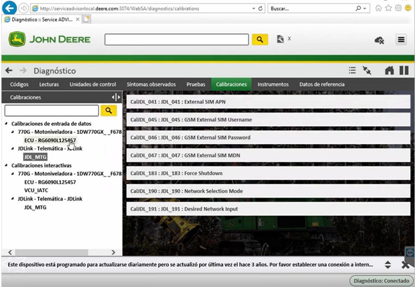Select the Diagnóstico browser tab
The width and height of the screenshot is (415, 287).
point(42,19)
